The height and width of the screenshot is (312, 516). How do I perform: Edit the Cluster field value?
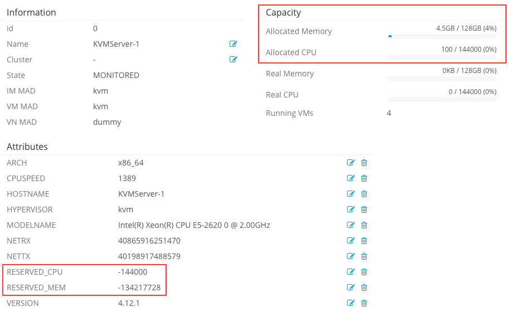point(233,60)
